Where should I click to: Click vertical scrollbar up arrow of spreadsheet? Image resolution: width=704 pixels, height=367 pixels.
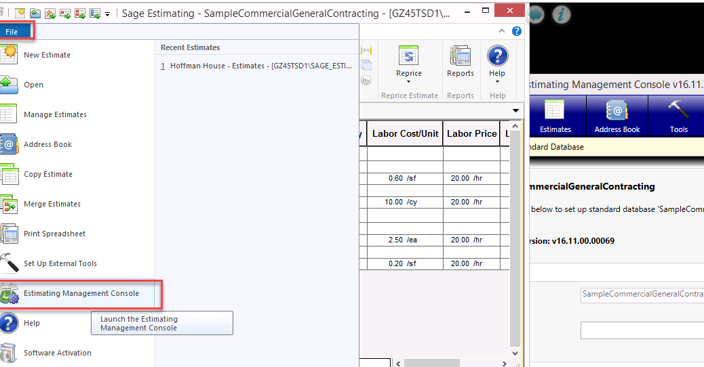[515, 127]
